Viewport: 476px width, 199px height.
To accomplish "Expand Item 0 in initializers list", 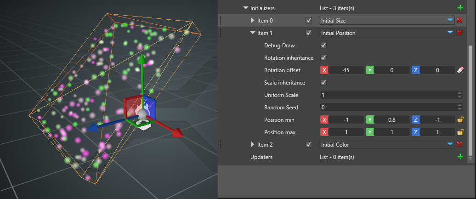I will pyautogui.click(x=252, y=20).
